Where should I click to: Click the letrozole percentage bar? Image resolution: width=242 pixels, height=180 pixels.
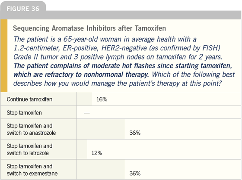point(82,149)
